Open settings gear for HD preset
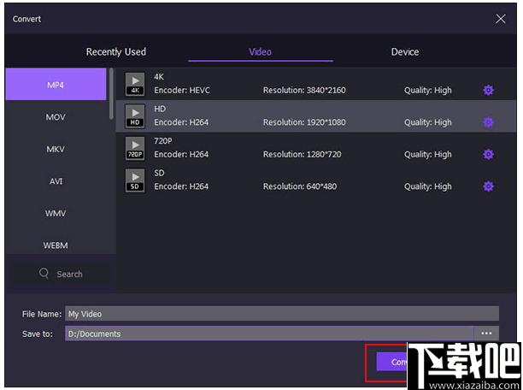This screenshot has height=390, width=523. point(488,122)
